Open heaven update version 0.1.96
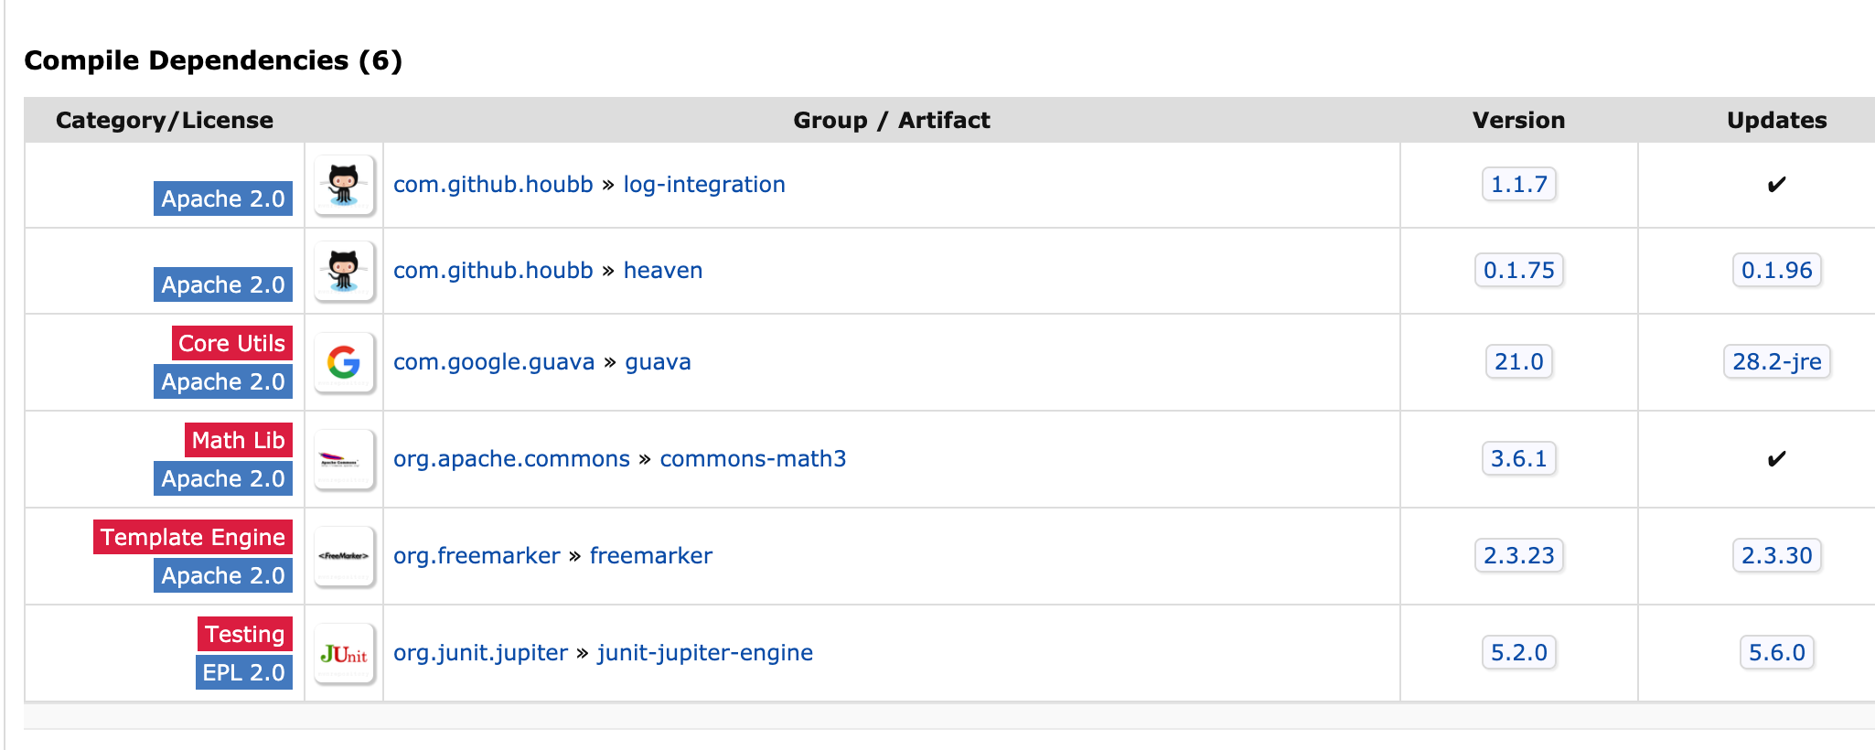 pos(1777,271)
